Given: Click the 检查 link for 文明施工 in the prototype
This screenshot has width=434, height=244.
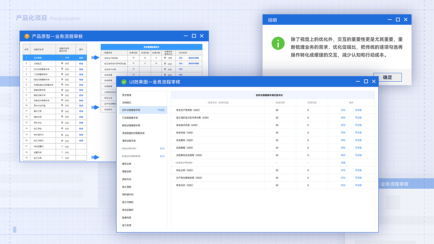Looking at the screenshot, I should 81,63.
